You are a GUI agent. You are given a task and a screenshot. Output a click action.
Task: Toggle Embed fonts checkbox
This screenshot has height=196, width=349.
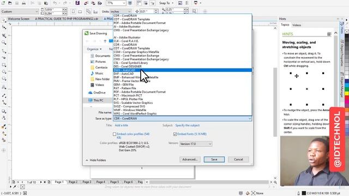coord(175,134)
